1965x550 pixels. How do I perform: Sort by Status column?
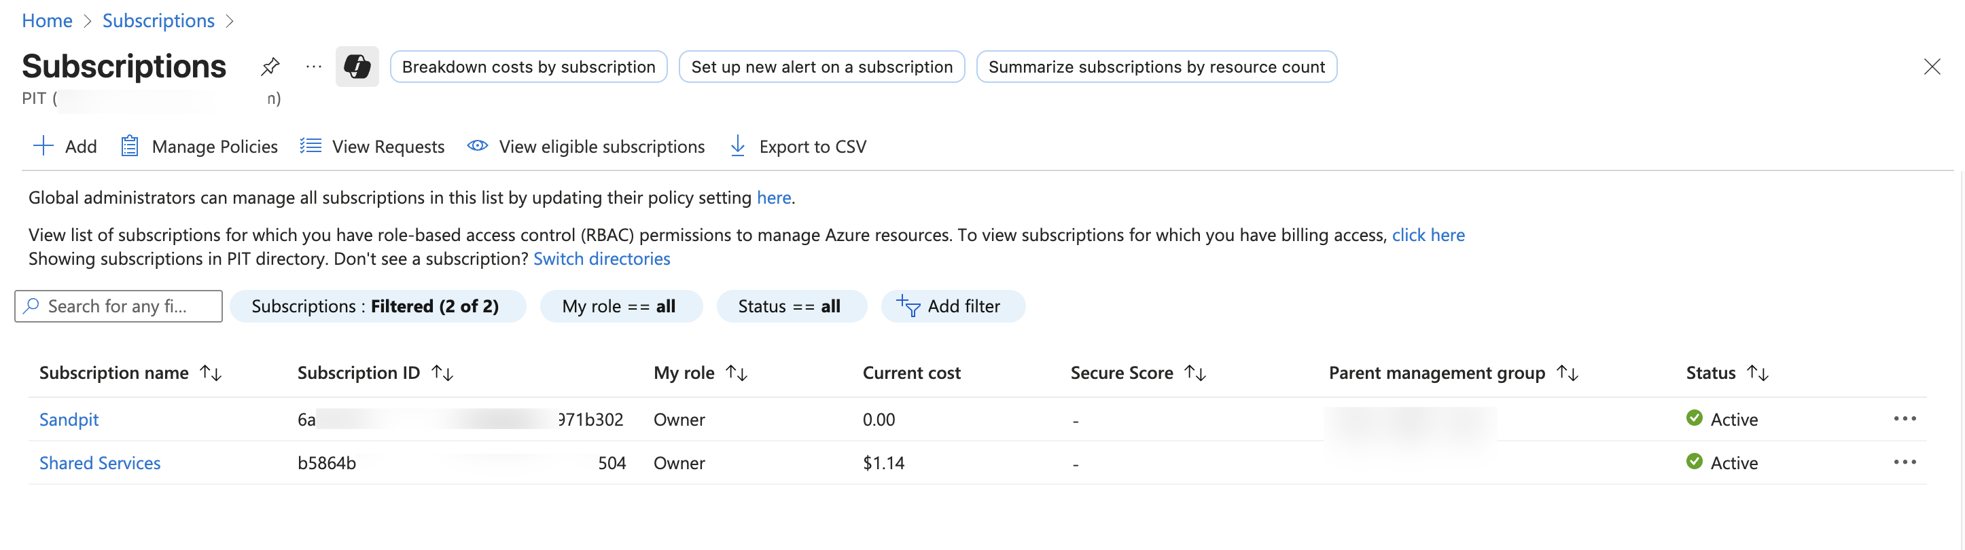point(1758,373)
